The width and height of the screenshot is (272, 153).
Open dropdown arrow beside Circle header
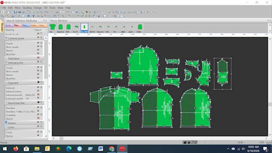coord(41,127)
